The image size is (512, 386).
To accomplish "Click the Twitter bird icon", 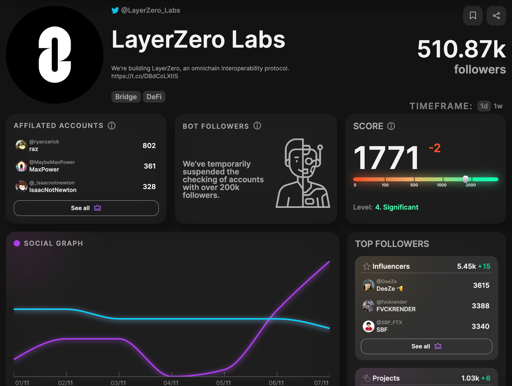I will click(115, 10).
